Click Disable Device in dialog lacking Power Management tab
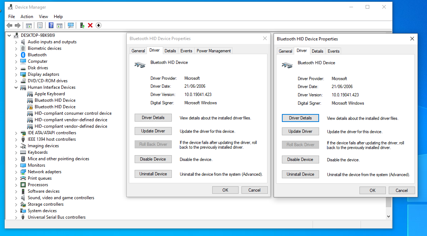This screenshot has height=236, width=427. 300,159
